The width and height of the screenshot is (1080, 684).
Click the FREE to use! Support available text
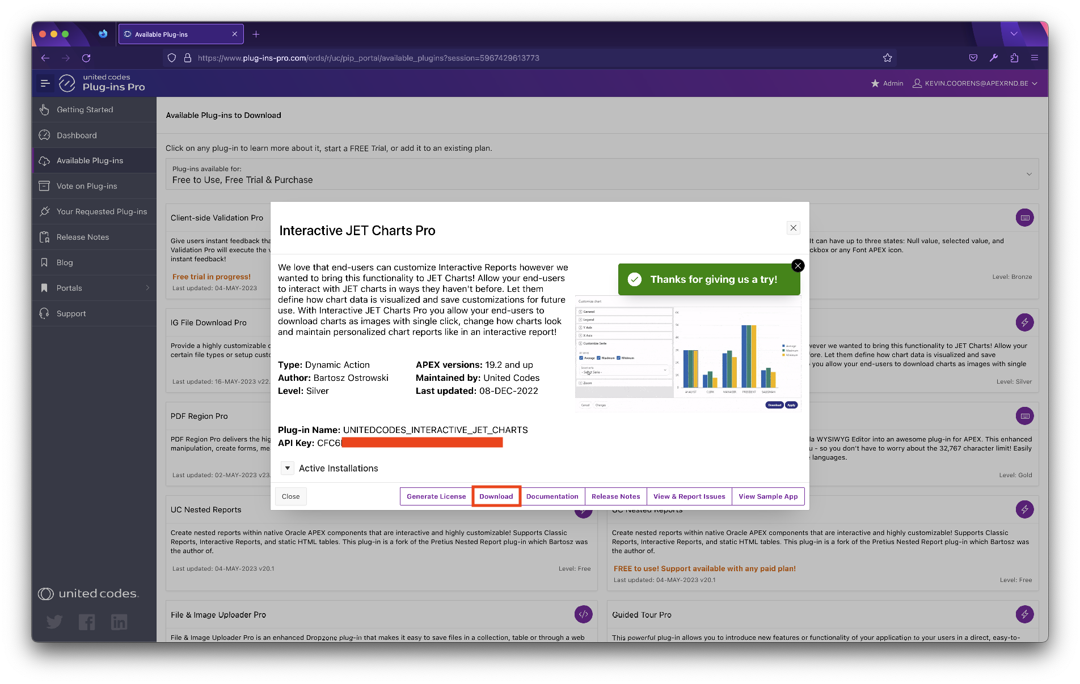[x=704, y=568]
